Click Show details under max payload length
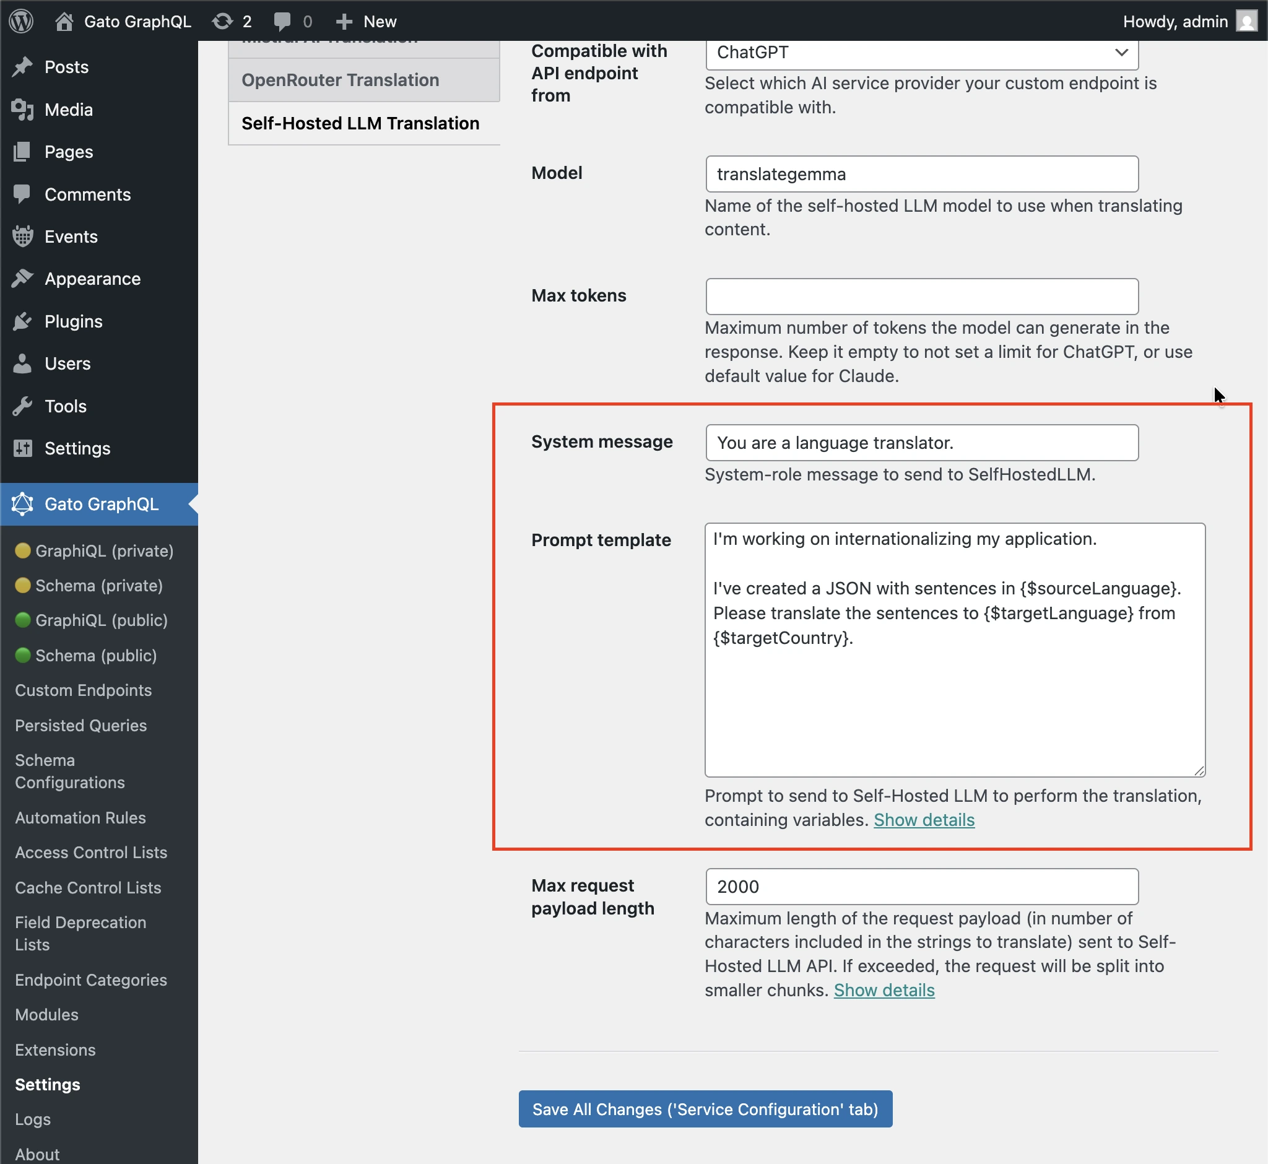 884,990
